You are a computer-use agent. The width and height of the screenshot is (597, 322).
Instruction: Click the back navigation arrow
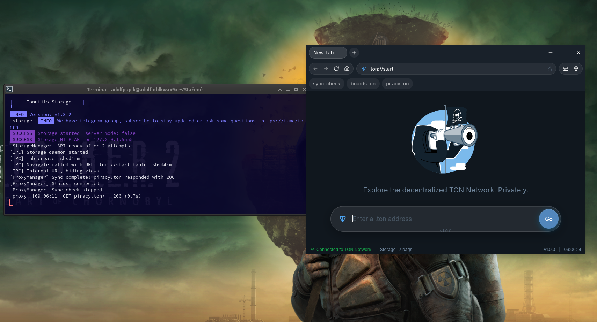coord(315,69)
